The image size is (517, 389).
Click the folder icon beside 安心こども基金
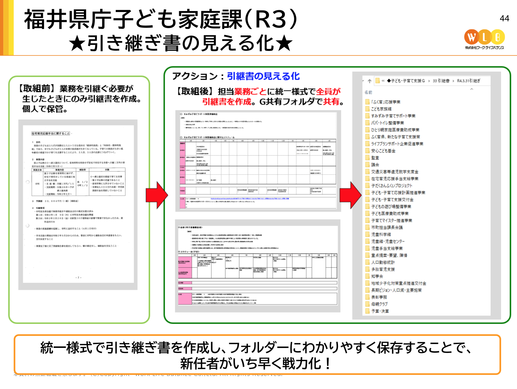(x=367, y=151)
